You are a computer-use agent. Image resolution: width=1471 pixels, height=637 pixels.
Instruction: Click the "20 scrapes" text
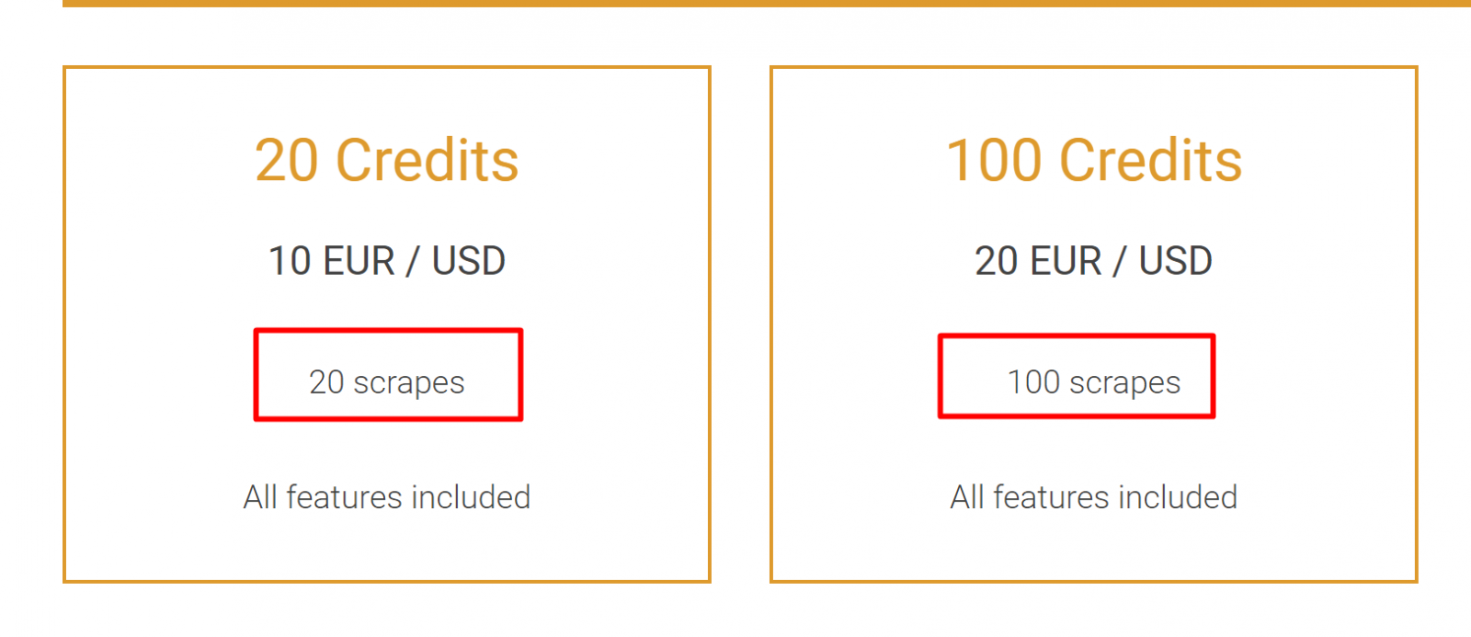(x=387, y=382)
